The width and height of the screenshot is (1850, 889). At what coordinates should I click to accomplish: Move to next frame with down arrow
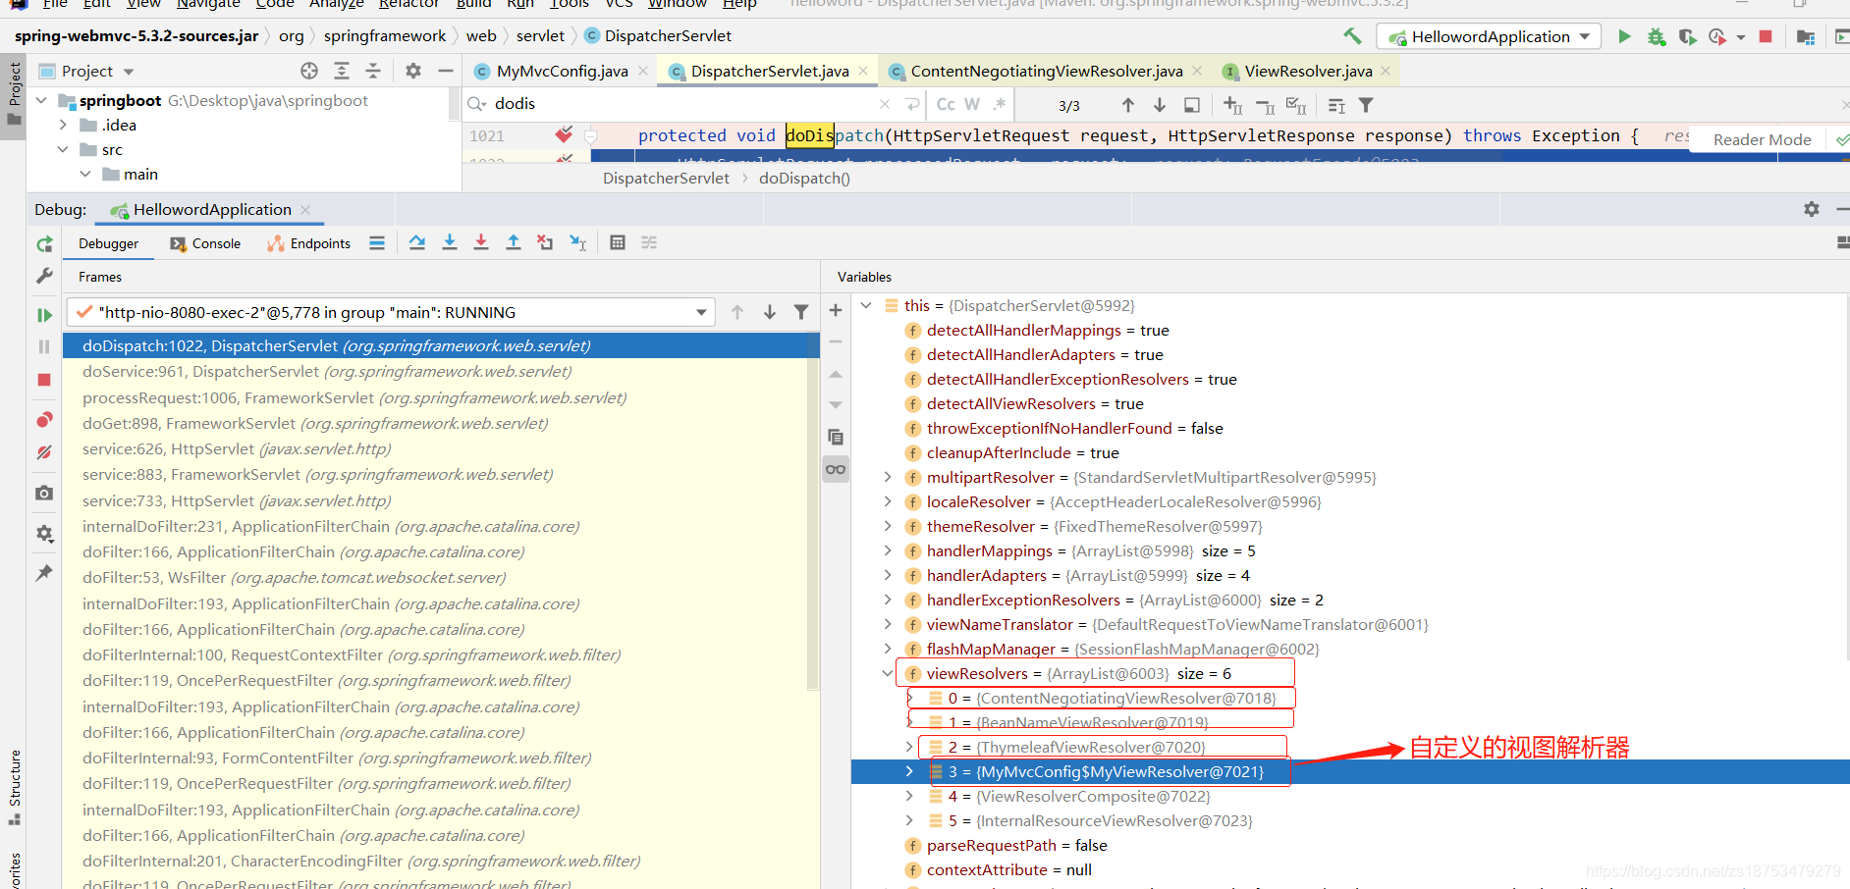pyautogui.click(x=770, y=312)
